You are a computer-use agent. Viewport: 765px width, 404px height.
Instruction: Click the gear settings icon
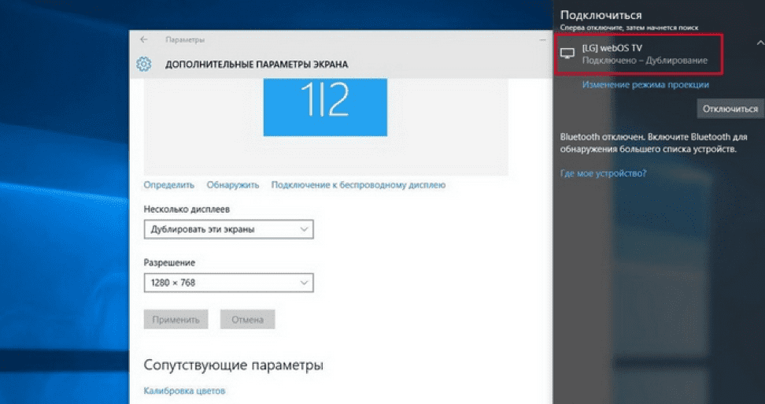pyautogui.click(x=144, y=65)
